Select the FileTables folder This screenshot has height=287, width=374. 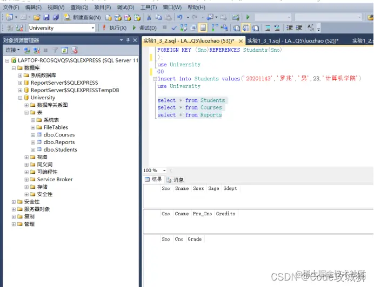coord(56,127)
